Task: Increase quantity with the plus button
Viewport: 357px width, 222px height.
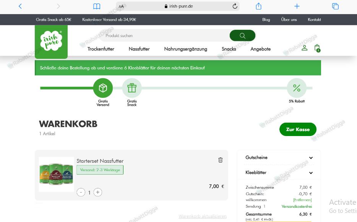Action: [x=98, y=193]
